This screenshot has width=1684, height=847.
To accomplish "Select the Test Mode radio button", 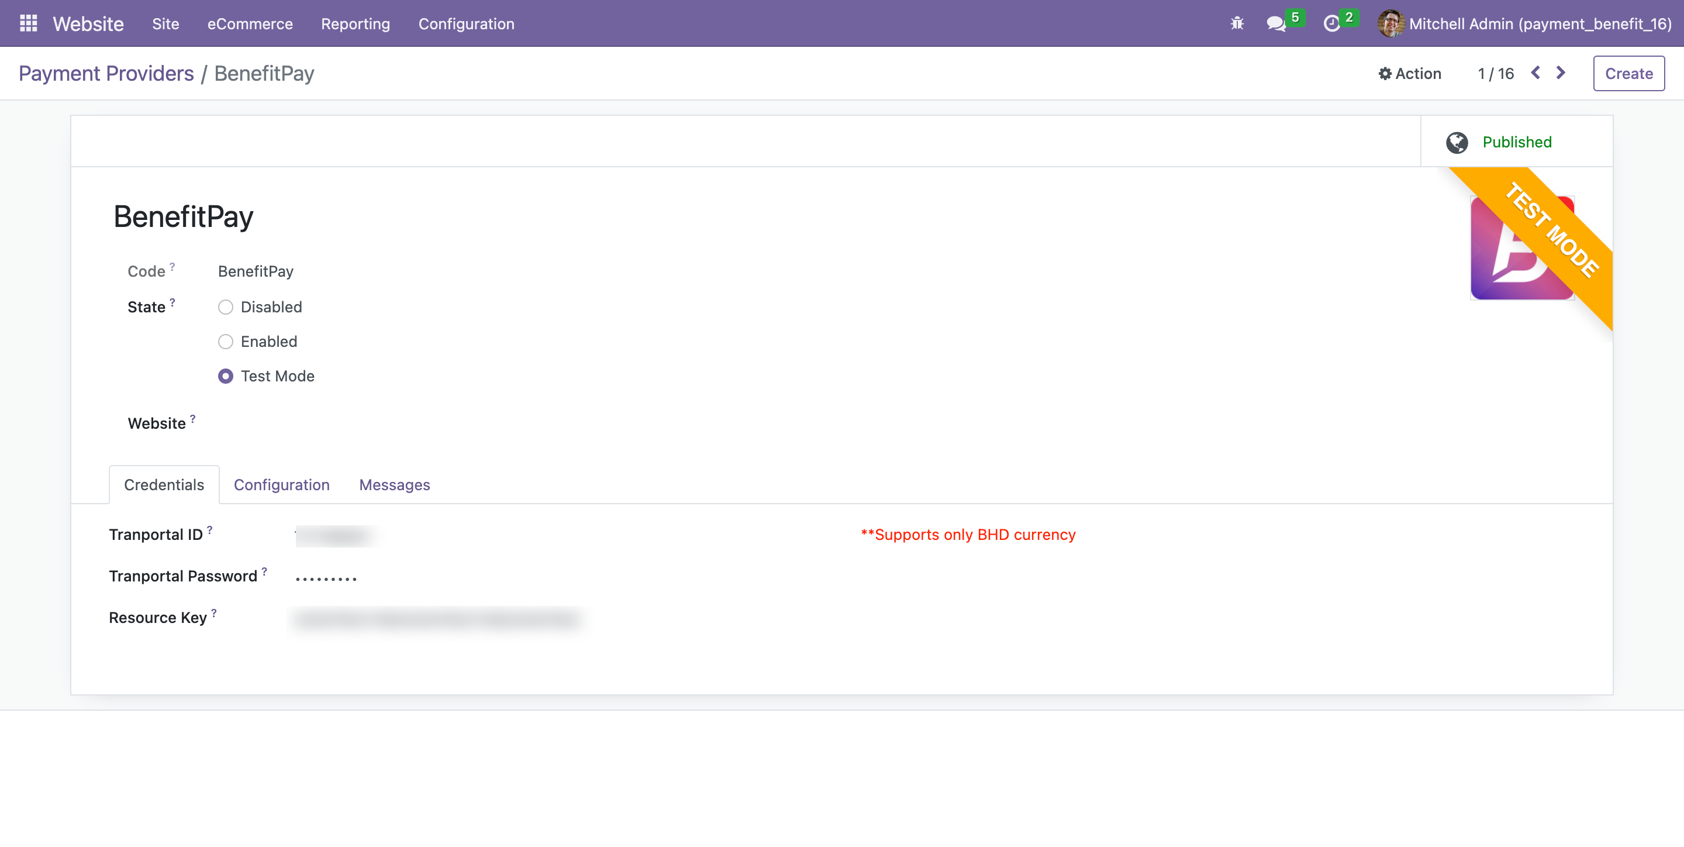I will click(226, 376).
